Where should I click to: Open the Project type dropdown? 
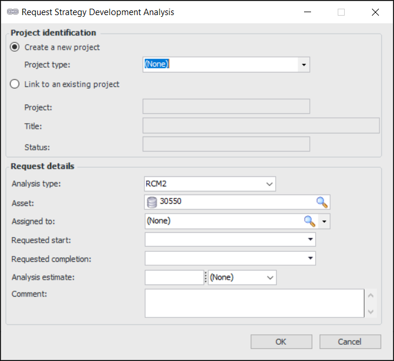tap(303, 65)
